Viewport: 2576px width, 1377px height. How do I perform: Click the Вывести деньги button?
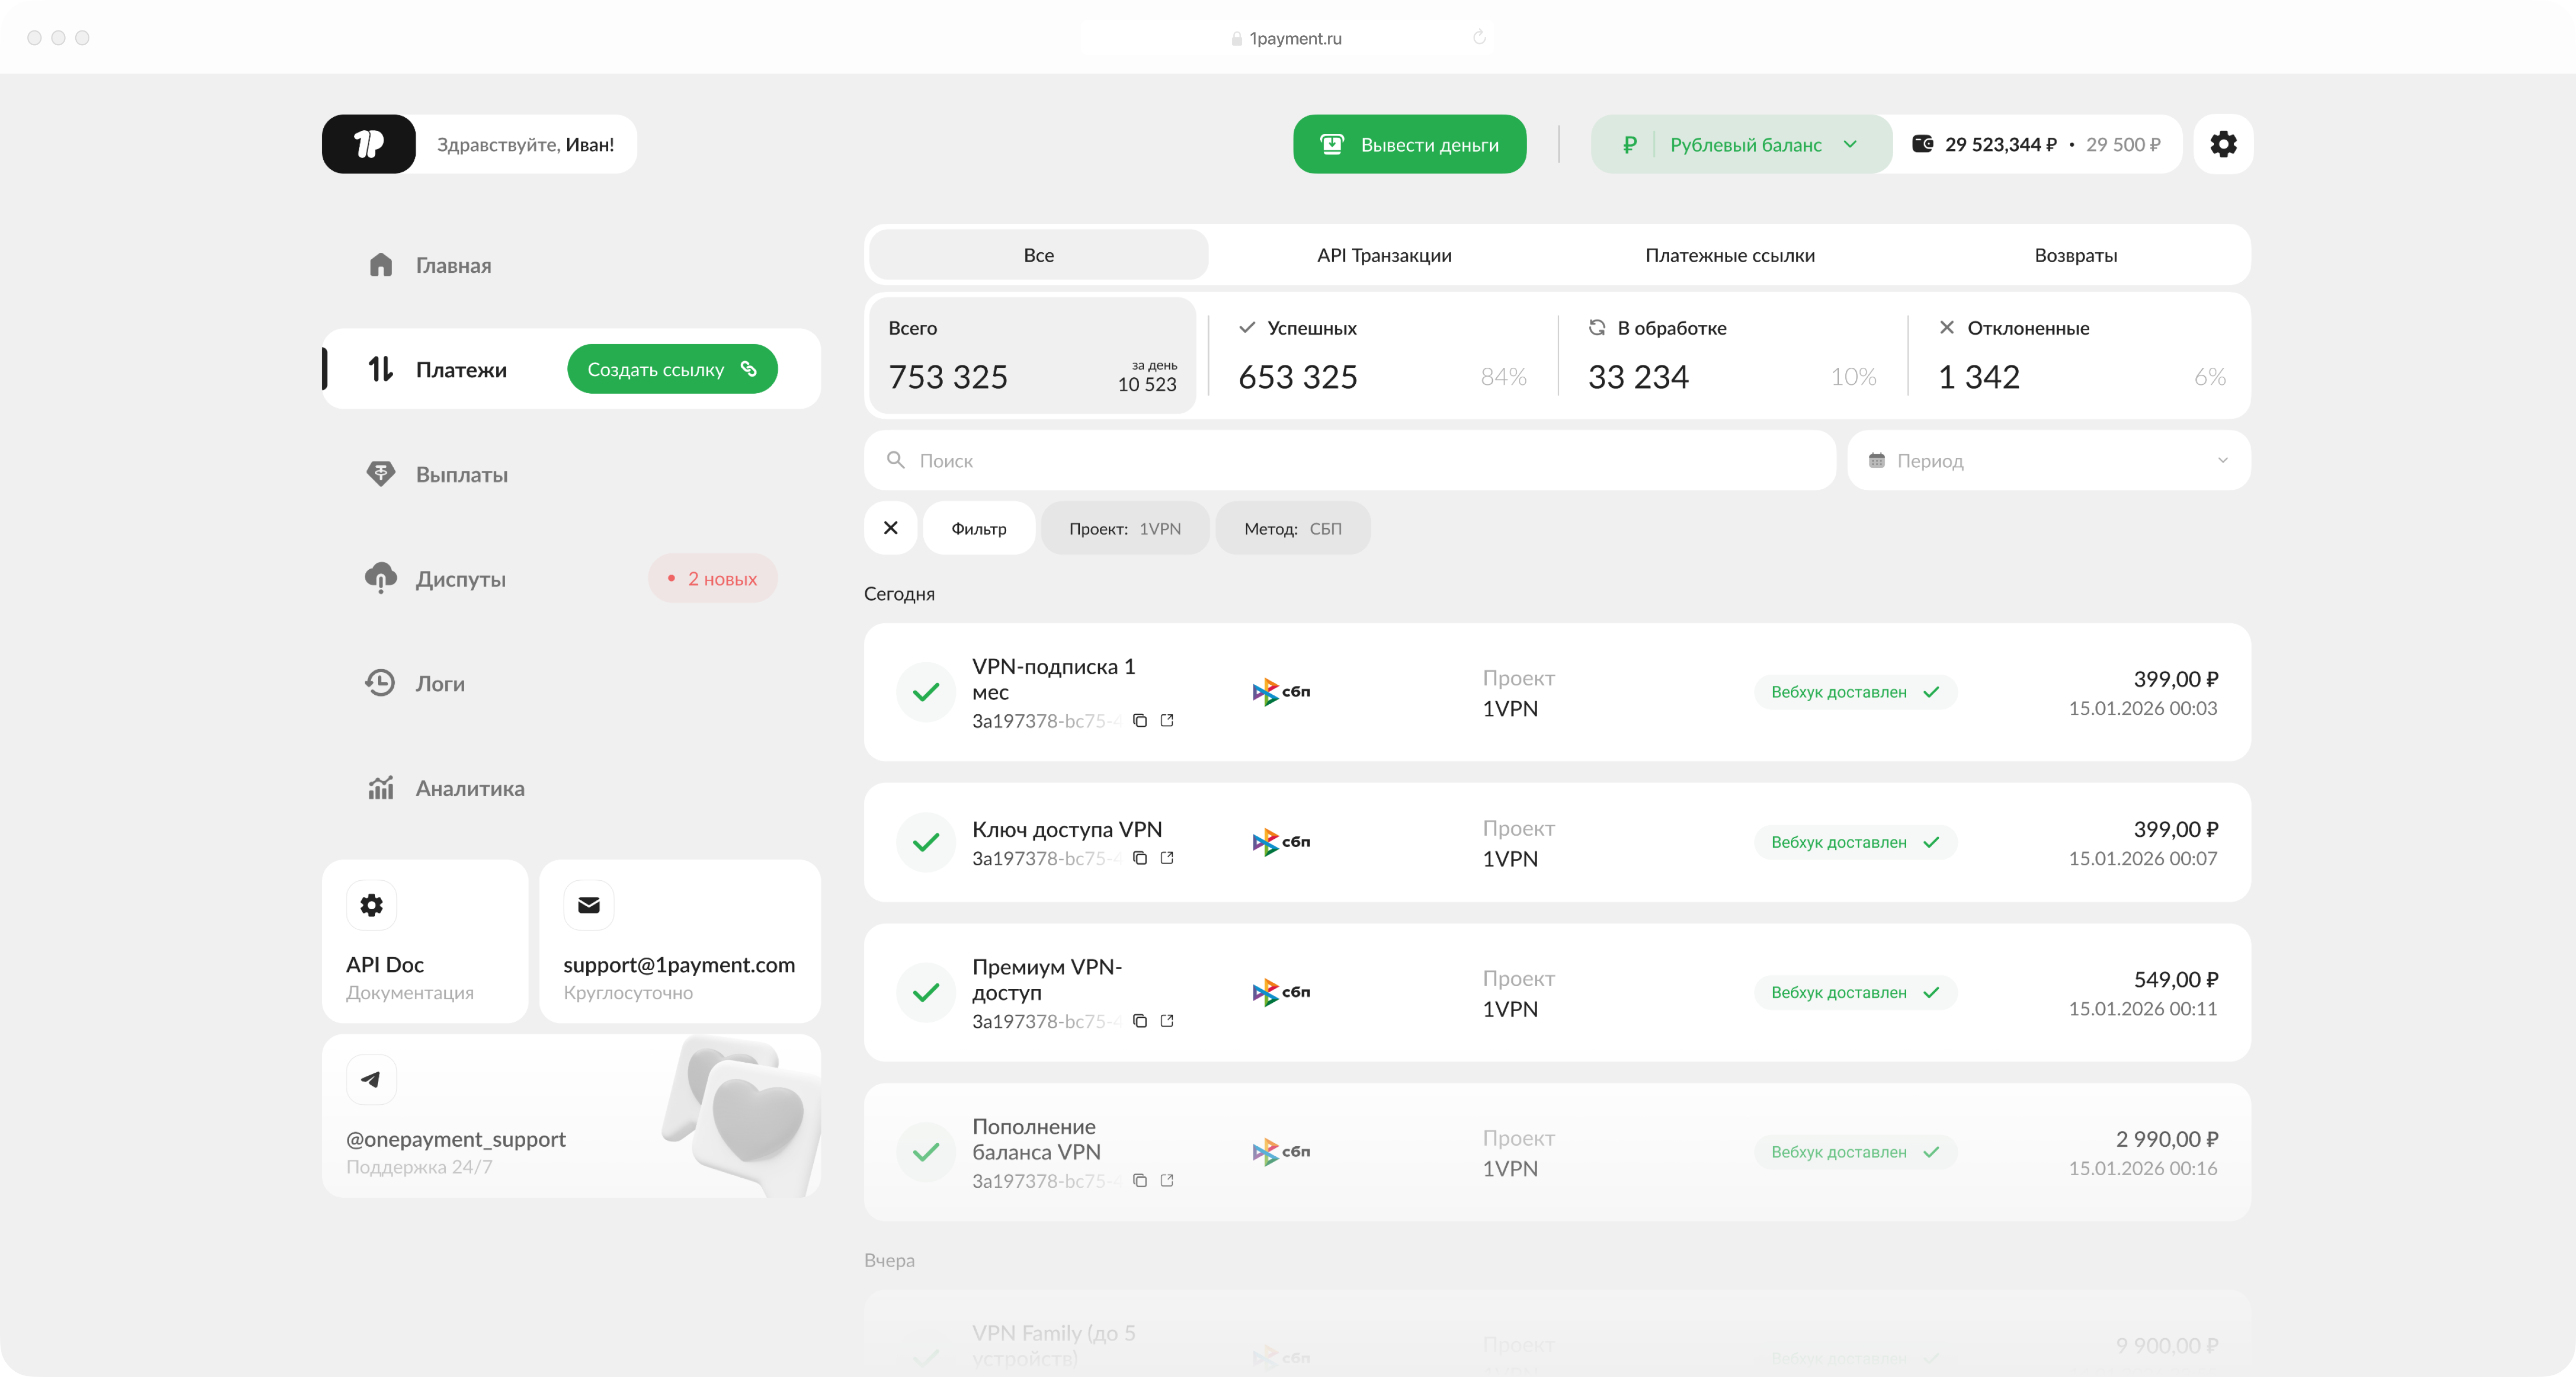click(x=1409, y=144)
